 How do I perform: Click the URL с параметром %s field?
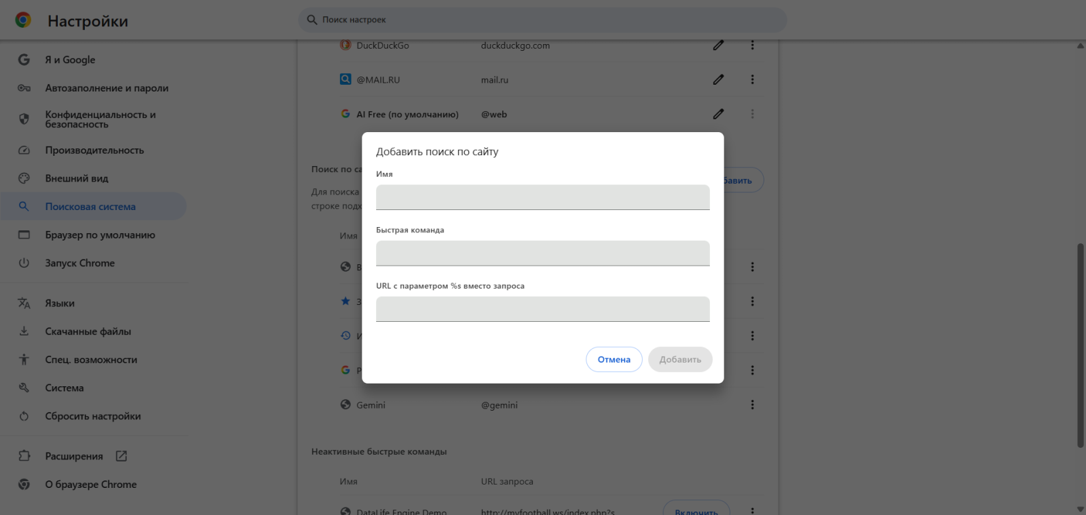(542, 309)
